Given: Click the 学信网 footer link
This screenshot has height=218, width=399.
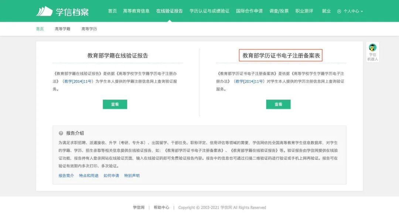Looking at the screenshot, I should (139, 207).
